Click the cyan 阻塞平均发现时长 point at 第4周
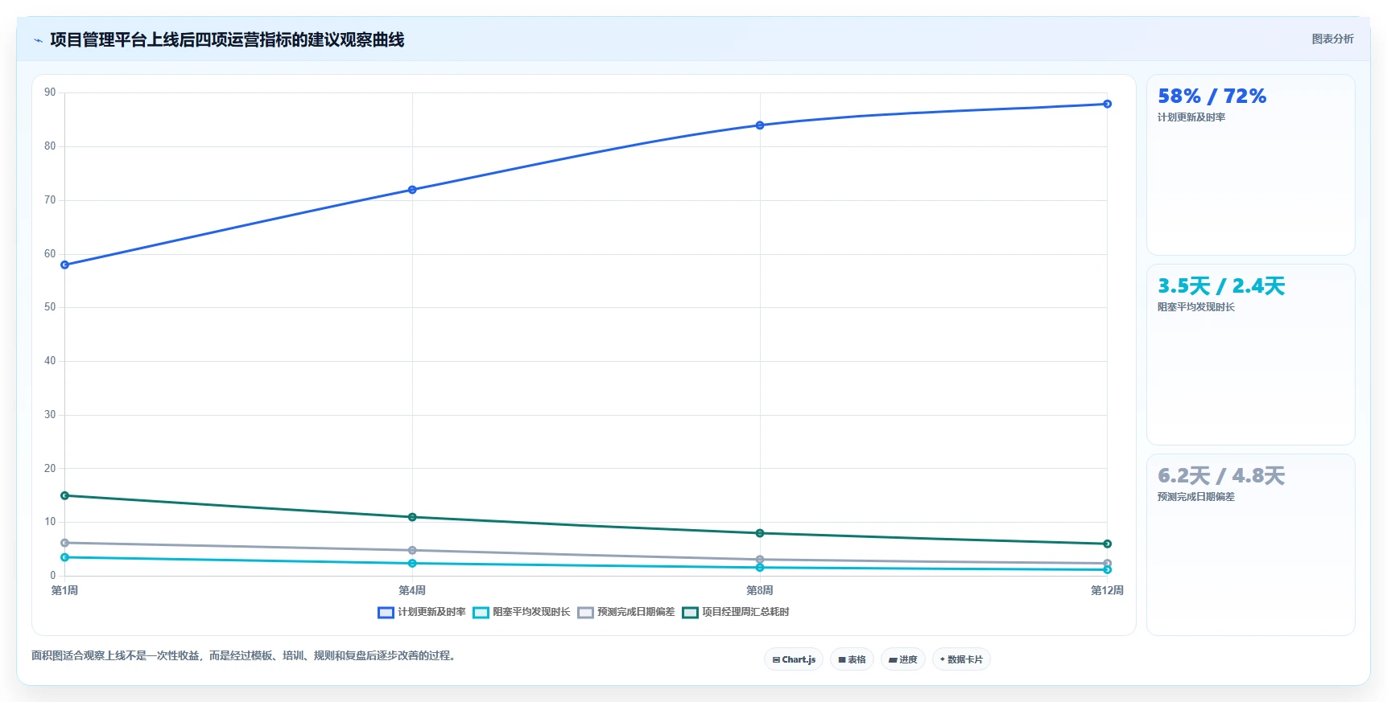Image resolution: width=1387 pixels, height=702 pixels. click(412, 563)
